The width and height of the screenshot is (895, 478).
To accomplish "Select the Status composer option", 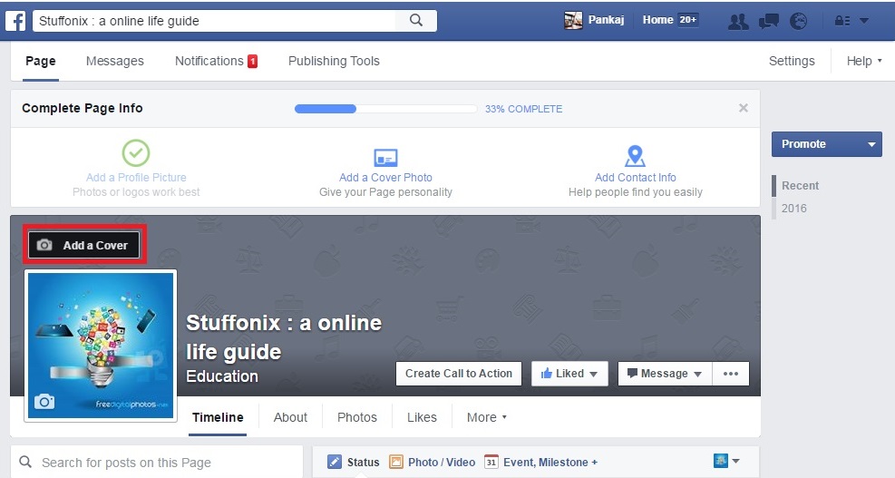I will coord(354,462).
